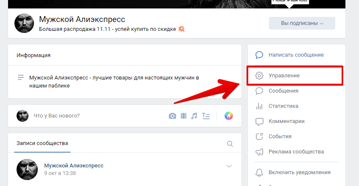Click the small avatar beside the new post field
The width and height of the screenshot is (359, 186).
tap(22, 116)
